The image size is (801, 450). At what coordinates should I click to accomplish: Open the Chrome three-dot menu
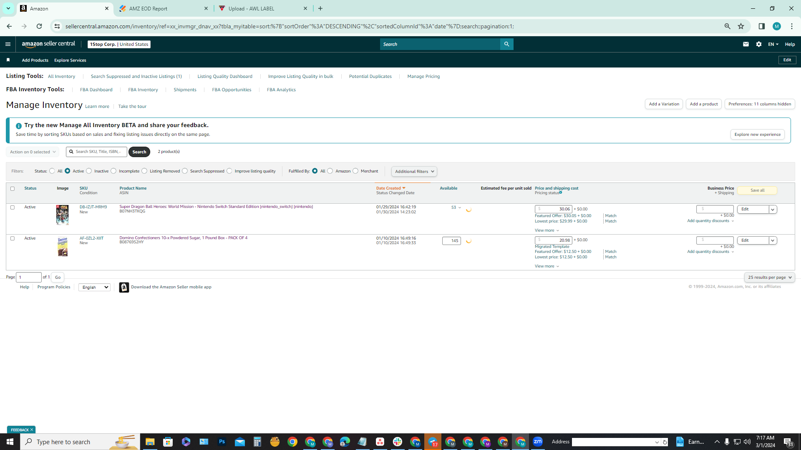click(x=792, y=26)
